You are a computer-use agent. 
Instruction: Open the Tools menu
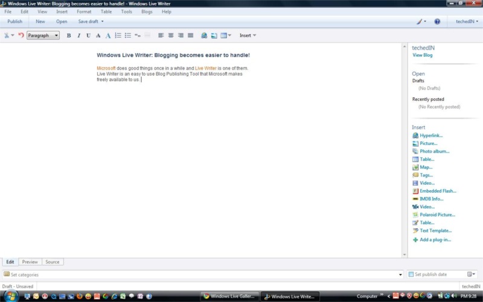(x=126, y=11)
